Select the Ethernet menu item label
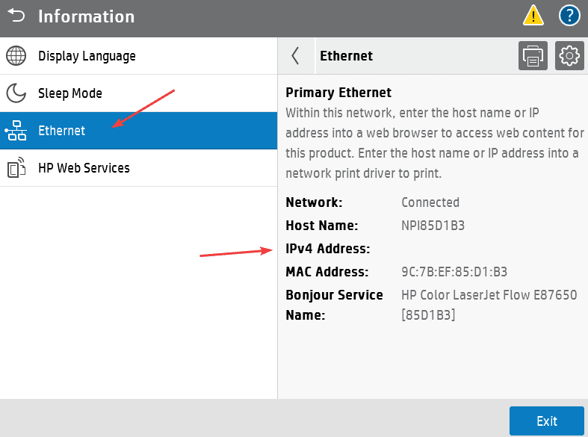This screenshot has width=588, height=437. click(62, 131)
